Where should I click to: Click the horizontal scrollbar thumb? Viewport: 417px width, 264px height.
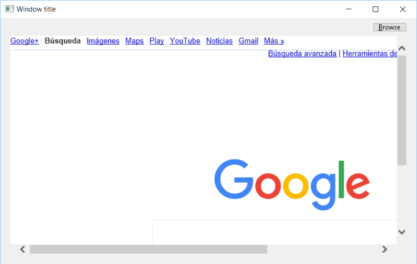[148, 249]
